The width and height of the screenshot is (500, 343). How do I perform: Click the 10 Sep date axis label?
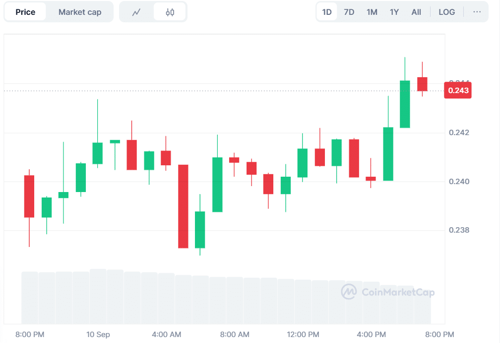[x=98, y=335]
